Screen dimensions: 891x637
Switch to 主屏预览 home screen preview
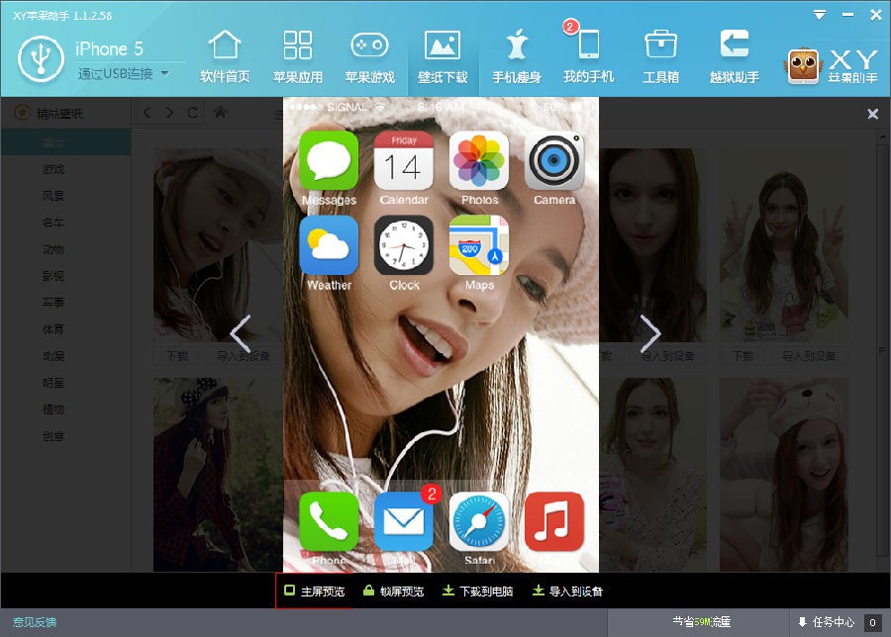point(314,591)
